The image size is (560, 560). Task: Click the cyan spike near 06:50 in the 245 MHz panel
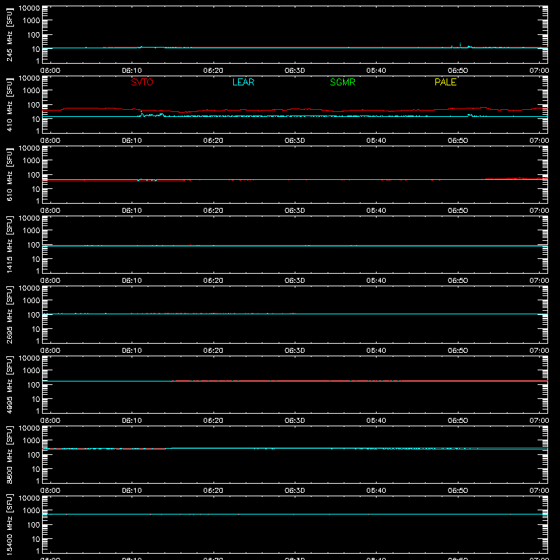point(460,45)
